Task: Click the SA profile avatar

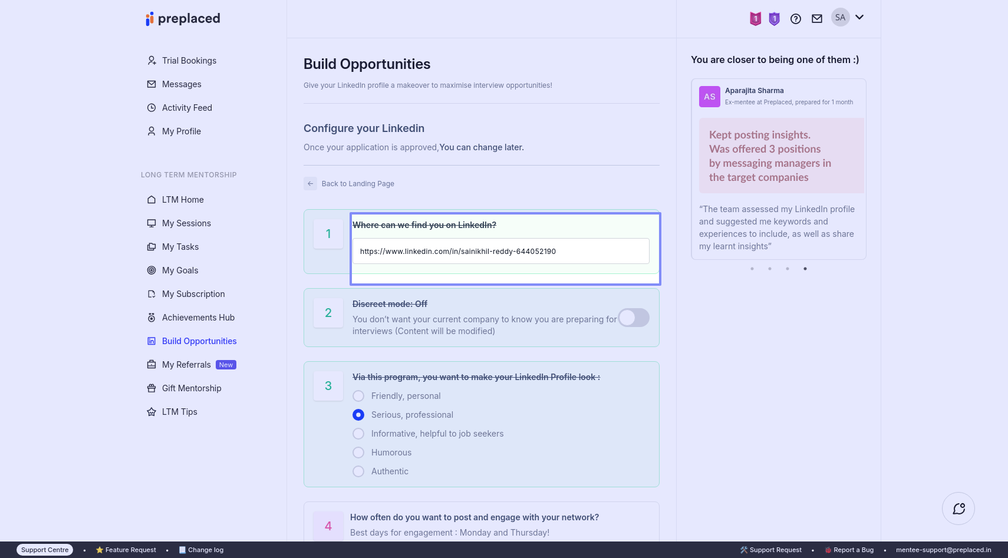Action: point(840,18)
